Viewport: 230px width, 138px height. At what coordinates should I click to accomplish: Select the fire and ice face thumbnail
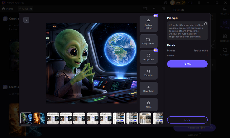(x=39, y=118)
